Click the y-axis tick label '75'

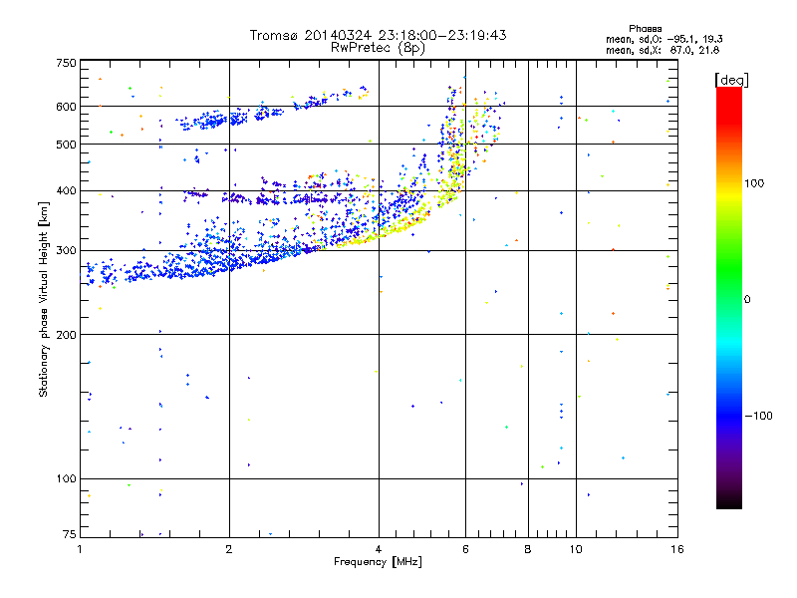click(70, 534)
